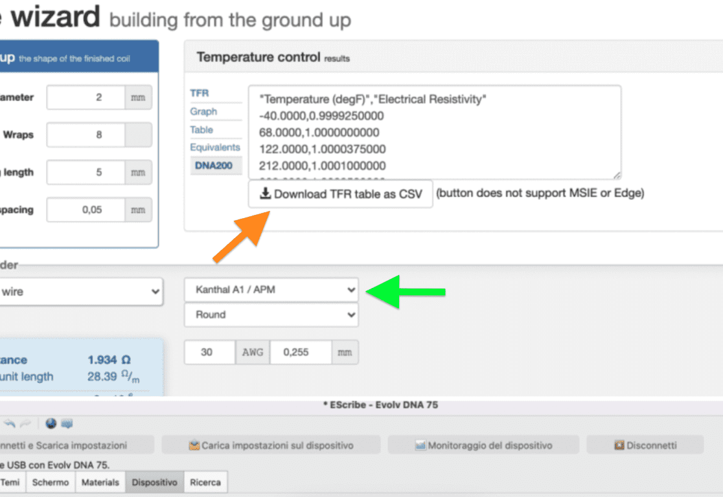Click the resize handle of the CSV text area
The image size is (723, 497).
[x=617, y=175]
